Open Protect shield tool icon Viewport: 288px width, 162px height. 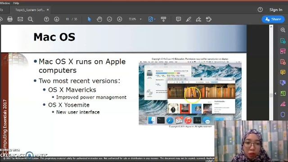[283, 115]
